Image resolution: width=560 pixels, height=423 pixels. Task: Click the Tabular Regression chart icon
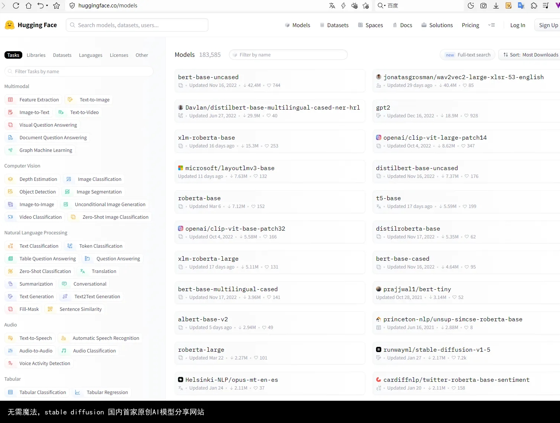78,392
